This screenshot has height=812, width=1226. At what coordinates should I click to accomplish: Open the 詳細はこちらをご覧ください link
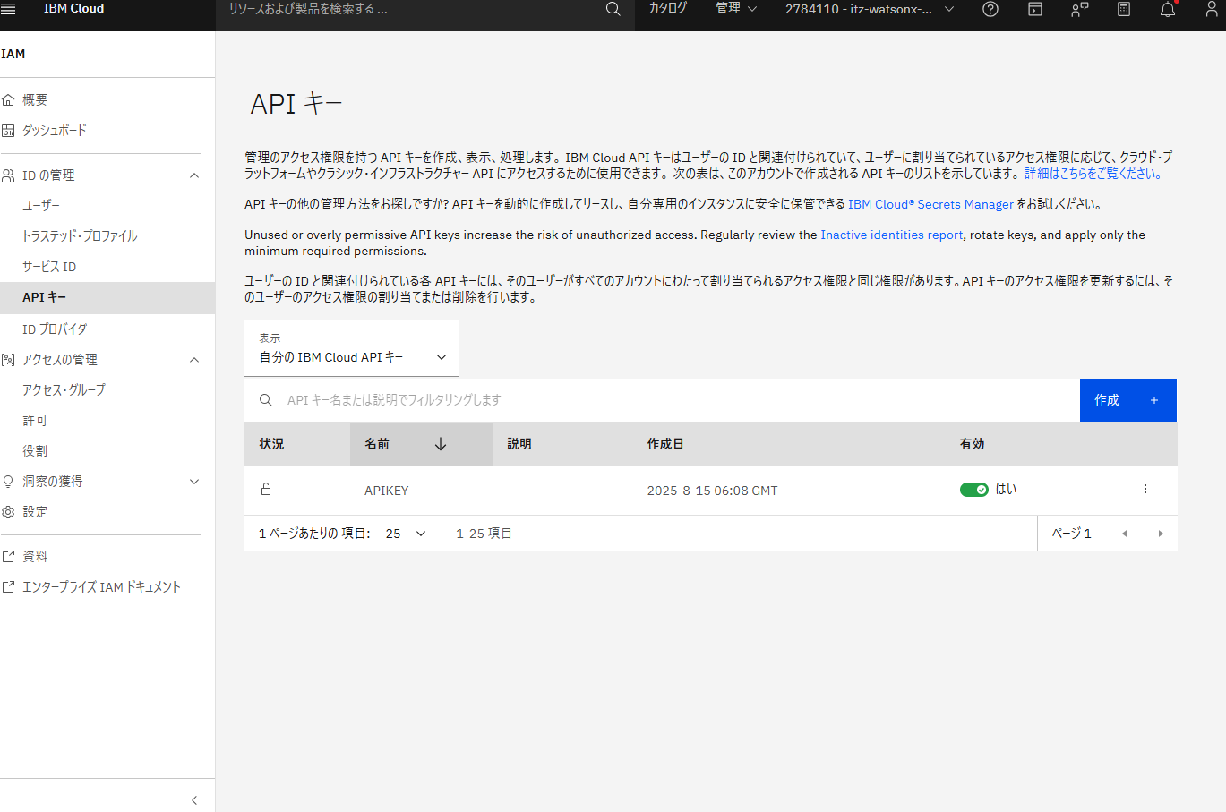1093,174
